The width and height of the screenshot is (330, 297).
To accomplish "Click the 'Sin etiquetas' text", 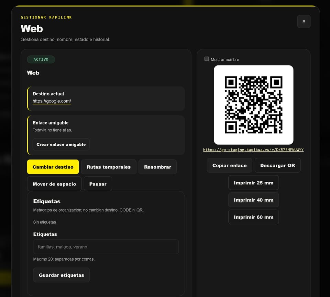I will 45,222.
